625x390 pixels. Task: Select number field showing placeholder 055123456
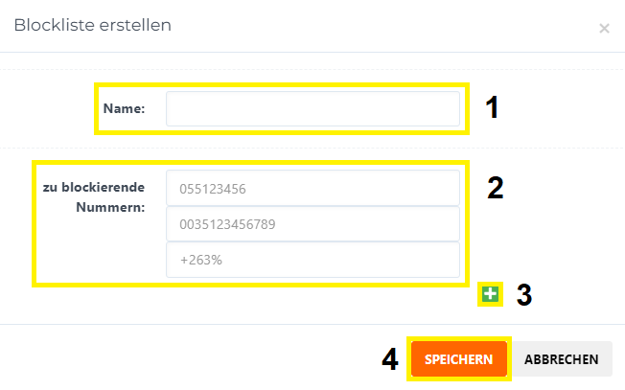point(312,188)
